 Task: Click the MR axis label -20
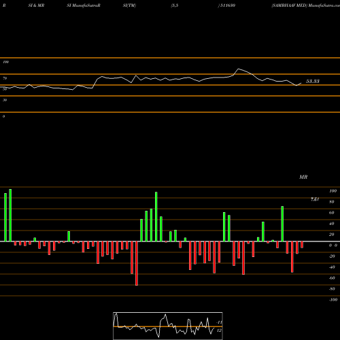pos(332,256)
